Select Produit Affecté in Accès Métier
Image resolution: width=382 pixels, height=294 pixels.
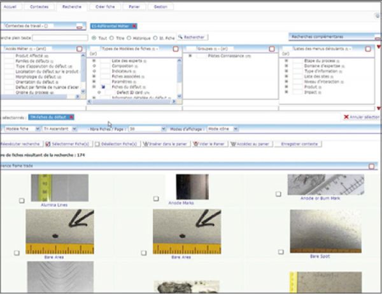pyautogui.click(x=32, y=56)
